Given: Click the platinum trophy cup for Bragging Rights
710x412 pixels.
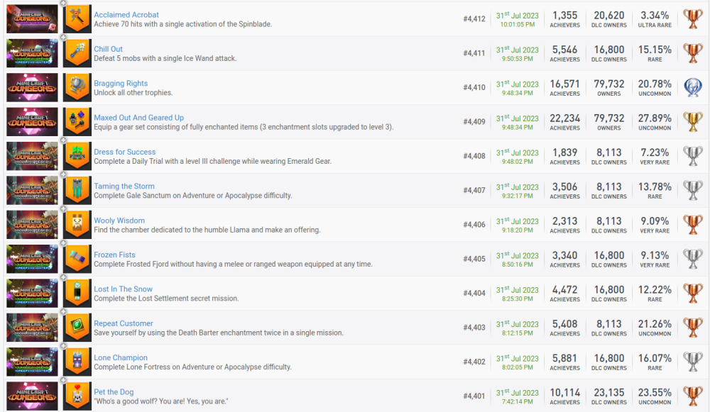Looking at the screenshot, I should [692, 87].
